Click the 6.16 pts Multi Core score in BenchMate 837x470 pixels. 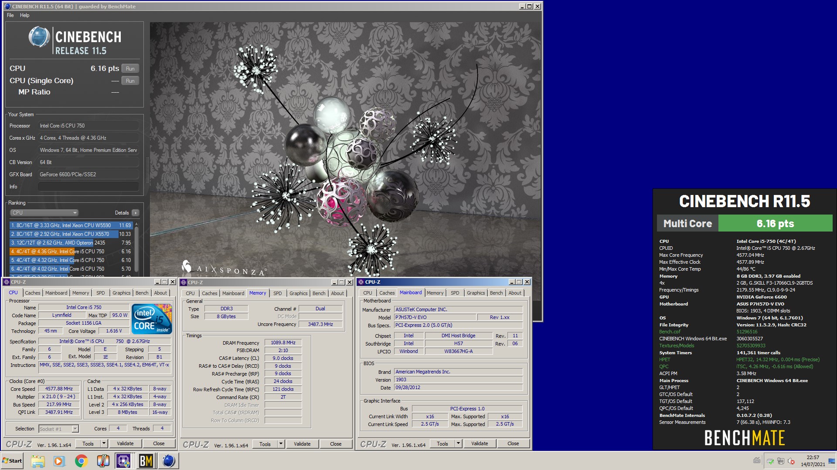pos(775,224)
